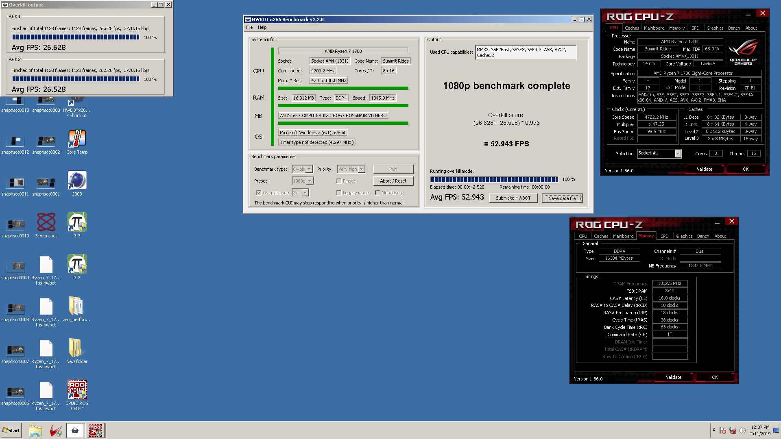This screenshot has height=439, width=781.
Task: Open snaphsot0012 desktop icon
Action: tap(15, 144)
